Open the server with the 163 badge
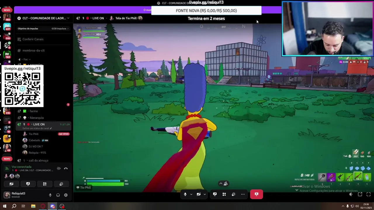The image size is (374, 210). 7,55
